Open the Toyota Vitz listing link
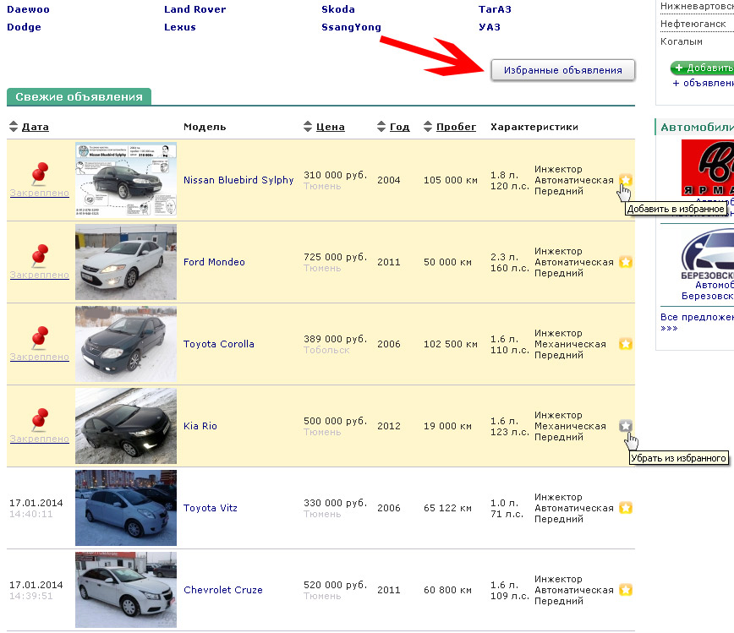The width and height of the screenshot is (734, 633). pos(211,508)
